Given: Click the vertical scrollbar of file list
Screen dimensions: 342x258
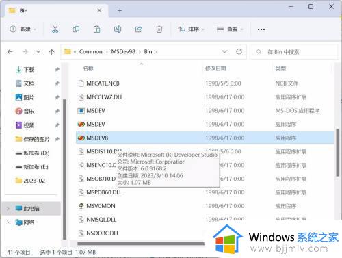Looking at the screenshot, I should click(x=338, y=153).
